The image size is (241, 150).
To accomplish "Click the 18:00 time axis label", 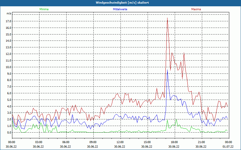I will 175,142.
